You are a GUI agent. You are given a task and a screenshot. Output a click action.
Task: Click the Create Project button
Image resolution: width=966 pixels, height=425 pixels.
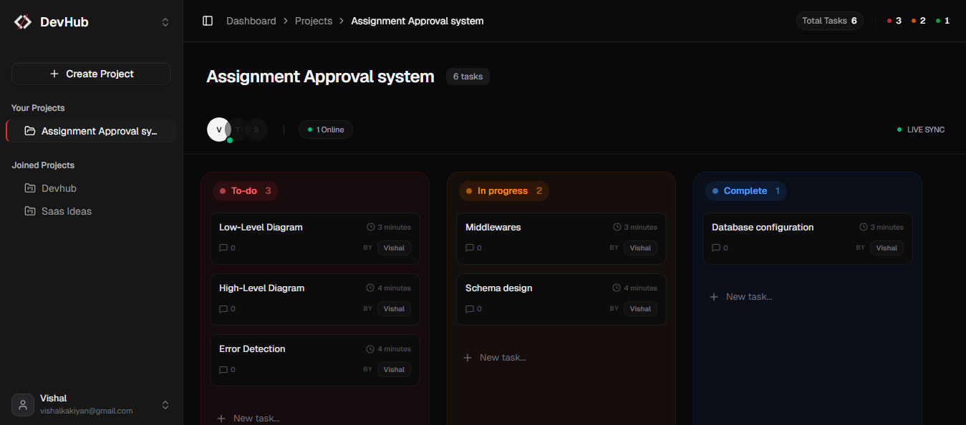coord(91,74)
